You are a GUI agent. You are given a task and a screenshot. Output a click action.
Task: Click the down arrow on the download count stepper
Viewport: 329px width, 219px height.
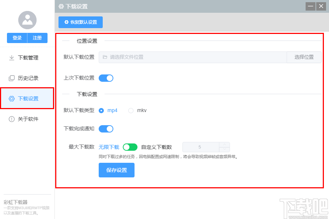point(224,149)
